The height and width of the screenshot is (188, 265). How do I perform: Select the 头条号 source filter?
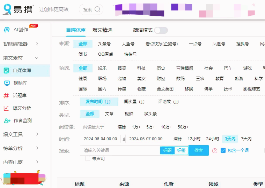[x=104, y=44]
